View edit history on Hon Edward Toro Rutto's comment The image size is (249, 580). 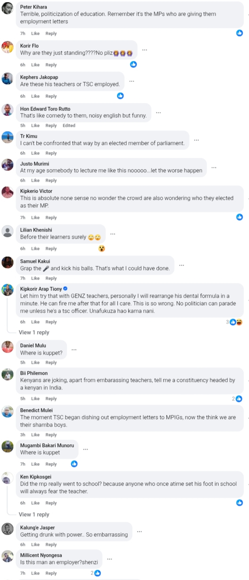coord(69,125)
